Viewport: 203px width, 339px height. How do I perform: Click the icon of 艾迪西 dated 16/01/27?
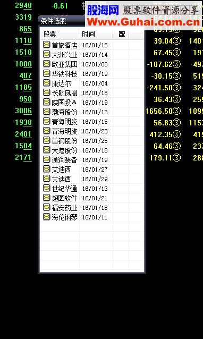tap(46, 169)
